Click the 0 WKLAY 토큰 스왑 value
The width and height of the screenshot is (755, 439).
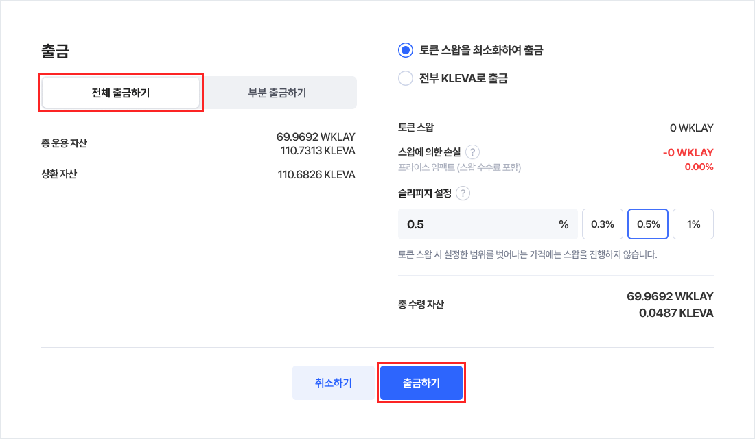692,128
